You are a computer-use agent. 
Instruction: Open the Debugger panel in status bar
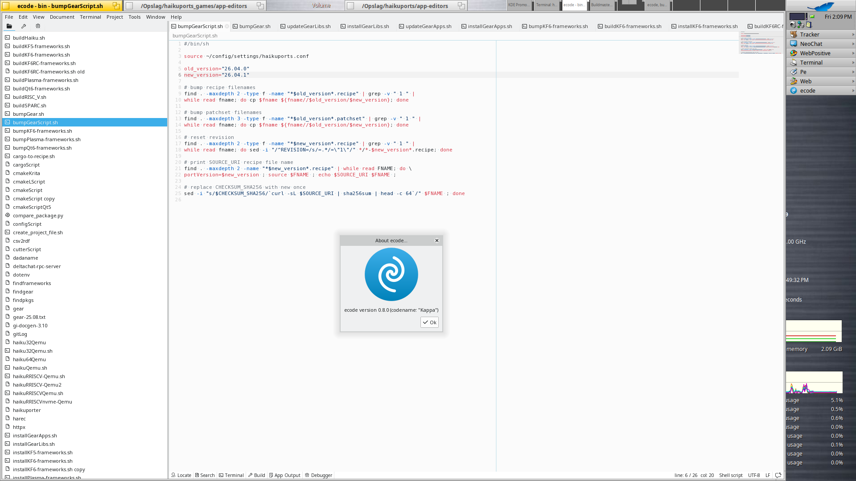[x=318, y=475]
